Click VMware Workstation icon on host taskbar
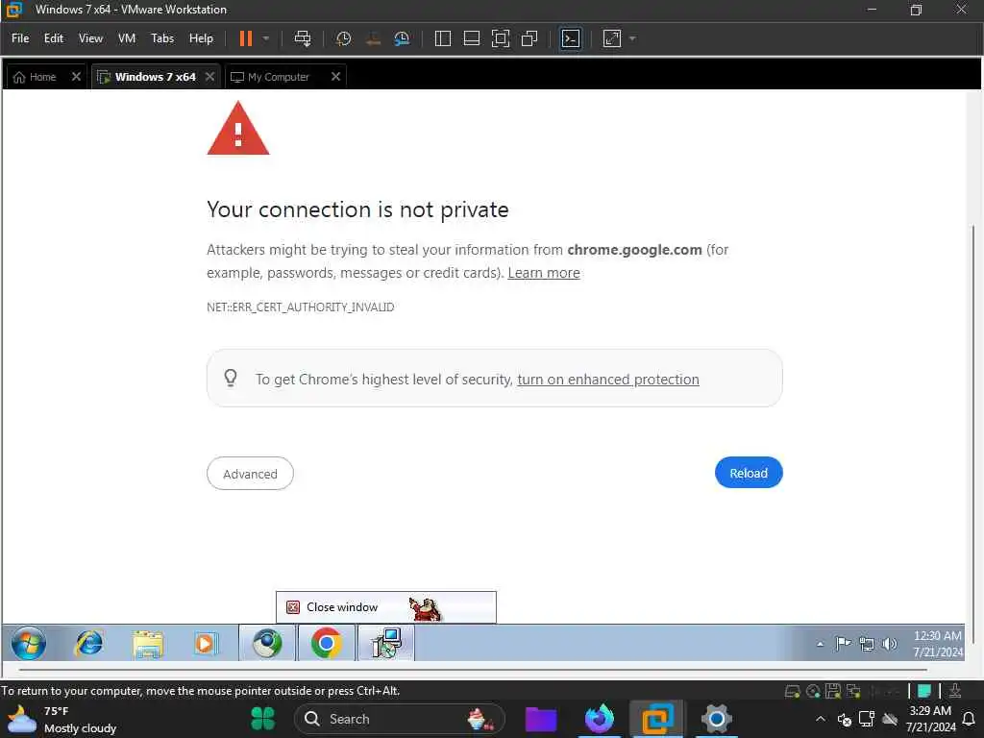 tap(657, 719)
